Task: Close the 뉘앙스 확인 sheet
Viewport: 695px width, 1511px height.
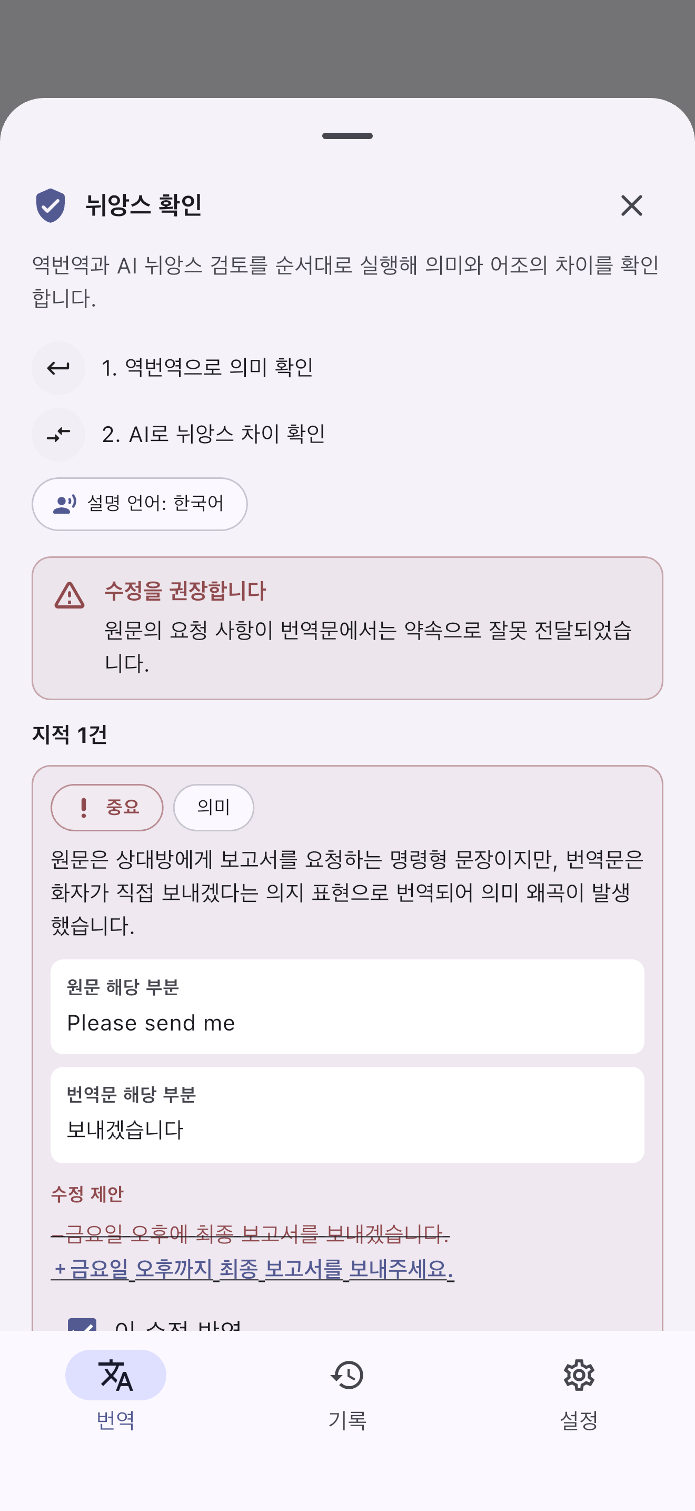Action: 631,205
